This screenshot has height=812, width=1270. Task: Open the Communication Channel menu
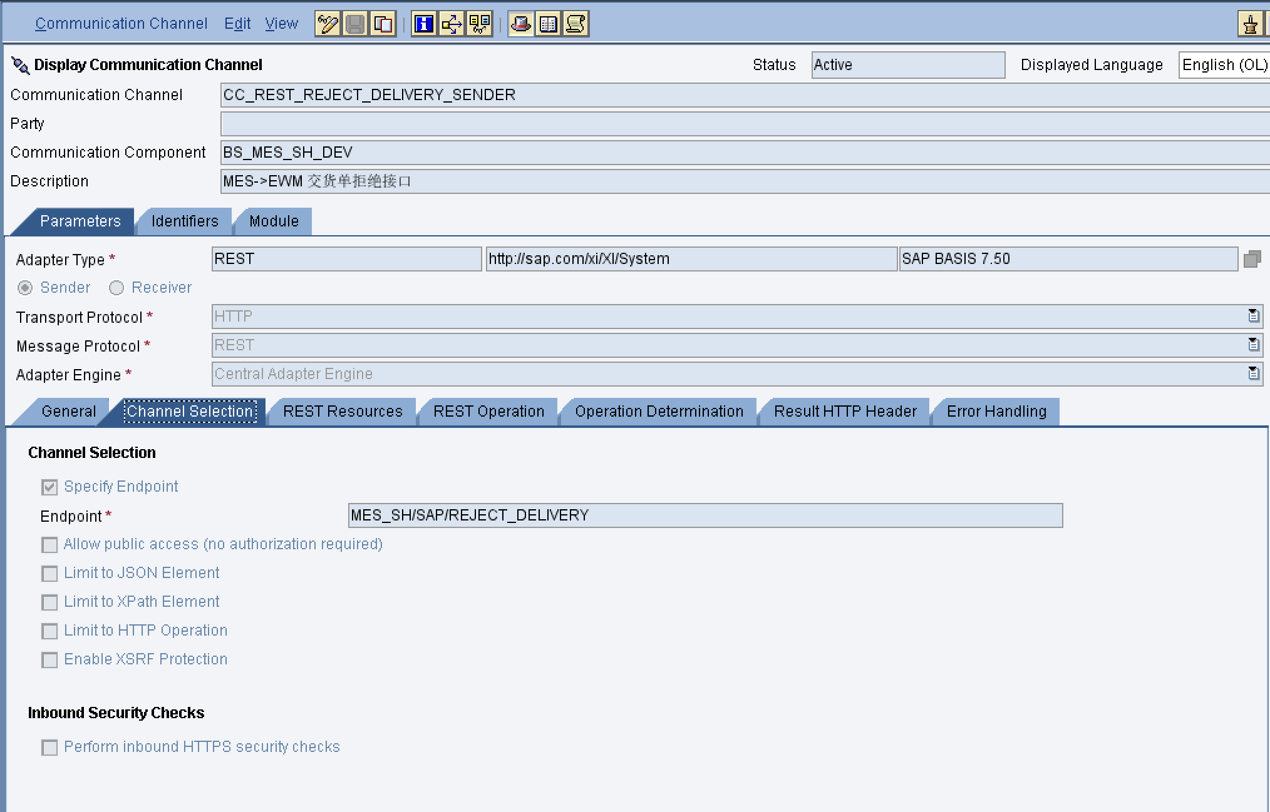pyautogui.click(x=121, y=24)
